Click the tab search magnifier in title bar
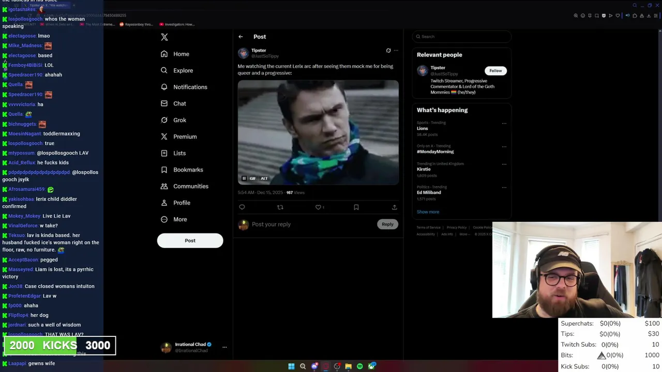This screenshot has width=662, height=372. click(x=635, y=5)
